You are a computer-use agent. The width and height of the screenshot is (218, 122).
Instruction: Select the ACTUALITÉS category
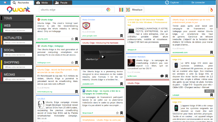point(13,38)
